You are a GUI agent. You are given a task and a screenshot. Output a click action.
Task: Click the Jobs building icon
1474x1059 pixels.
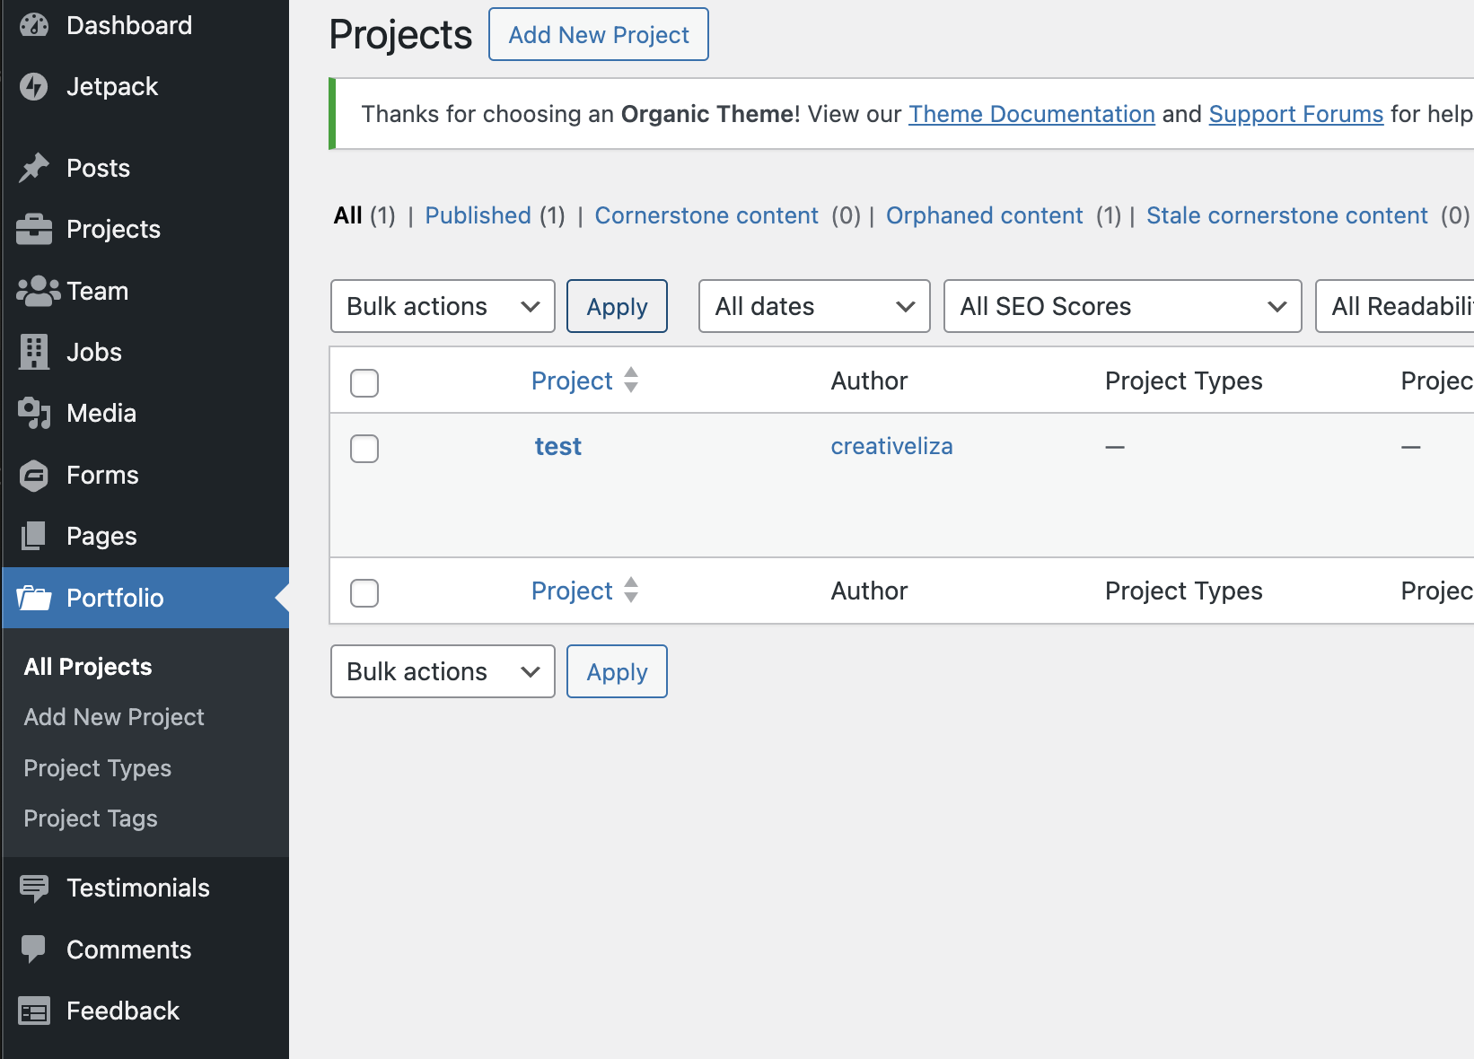[x=34, y=352]
